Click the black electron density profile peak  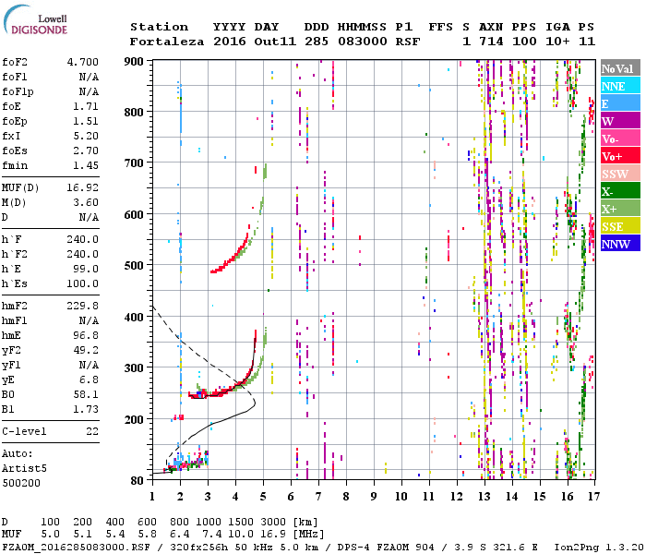(x=254, y=402)
